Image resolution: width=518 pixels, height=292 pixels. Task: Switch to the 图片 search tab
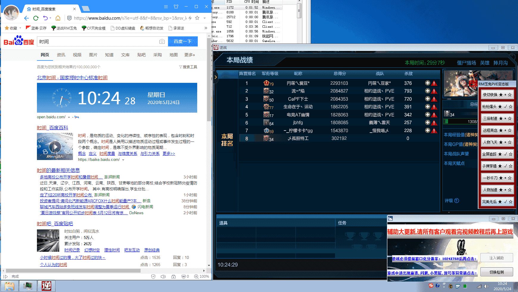pyautogui.click(x=93, y=55)
